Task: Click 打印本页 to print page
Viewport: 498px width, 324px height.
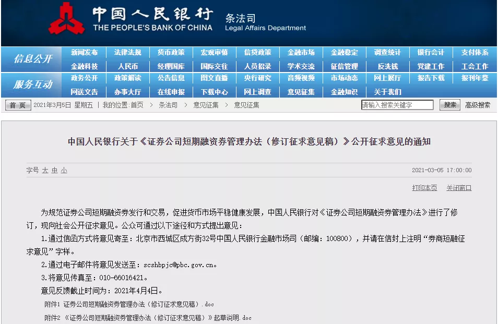Action: click(424, 188)
